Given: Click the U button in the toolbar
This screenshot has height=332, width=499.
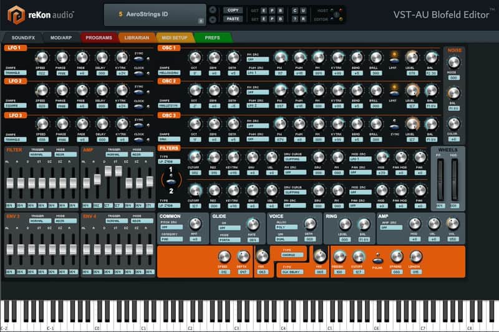Looking at the screenshot, I should point(303,11).
